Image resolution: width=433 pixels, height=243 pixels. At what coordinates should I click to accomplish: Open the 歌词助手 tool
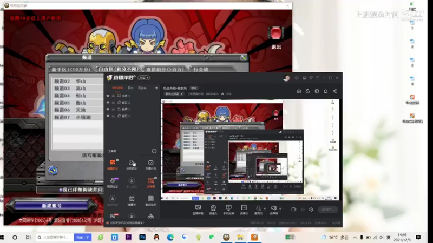[x=150, y=200]
